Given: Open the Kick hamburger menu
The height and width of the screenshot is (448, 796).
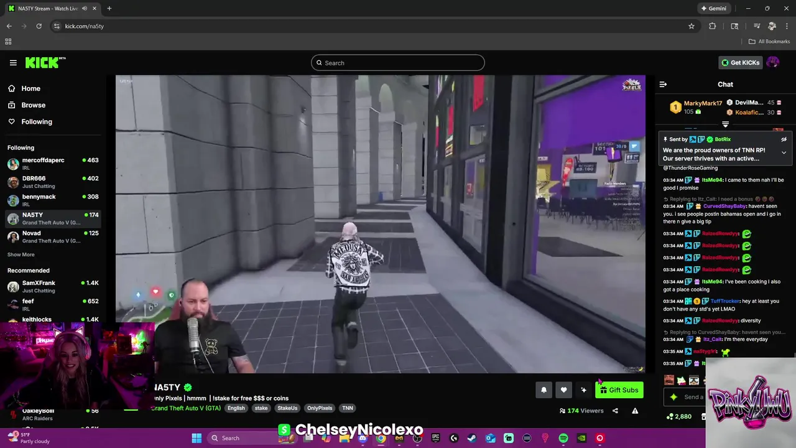Looking at the screenshot, I should click(x=13, y=62).
